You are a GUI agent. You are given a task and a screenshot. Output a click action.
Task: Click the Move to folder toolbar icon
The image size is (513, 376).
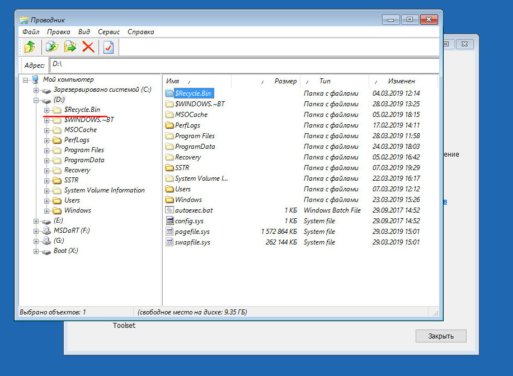[x=70, y=47]
